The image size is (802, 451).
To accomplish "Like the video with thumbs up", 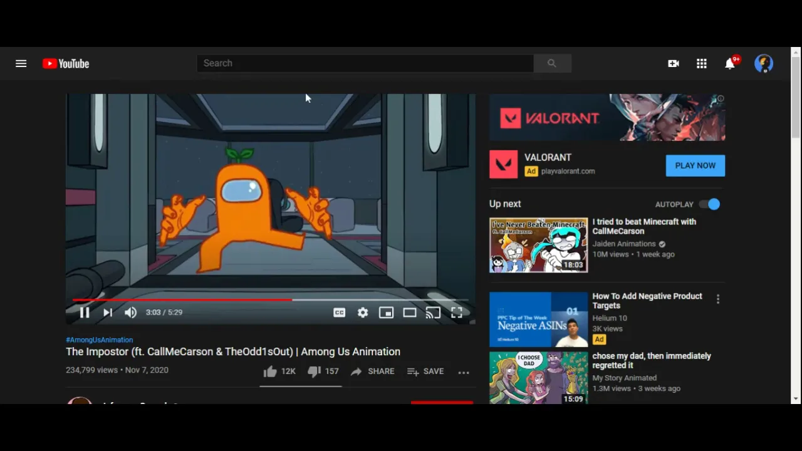I will (x=279, y=371).
